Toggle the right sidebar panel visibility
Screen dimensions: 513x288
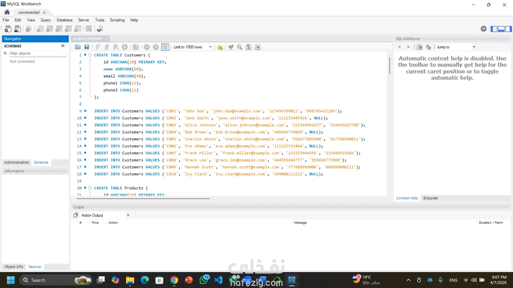[508, 29]
